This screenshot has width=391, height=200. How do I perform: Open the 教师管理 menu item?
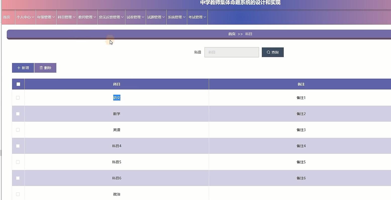87,17
